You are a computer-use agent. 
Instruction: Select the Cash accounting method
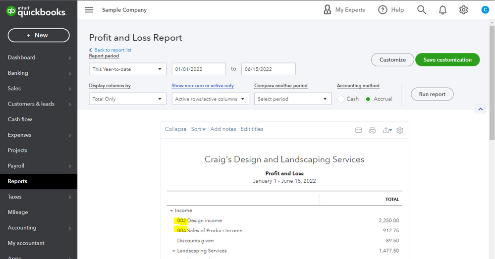click(341, 99)
